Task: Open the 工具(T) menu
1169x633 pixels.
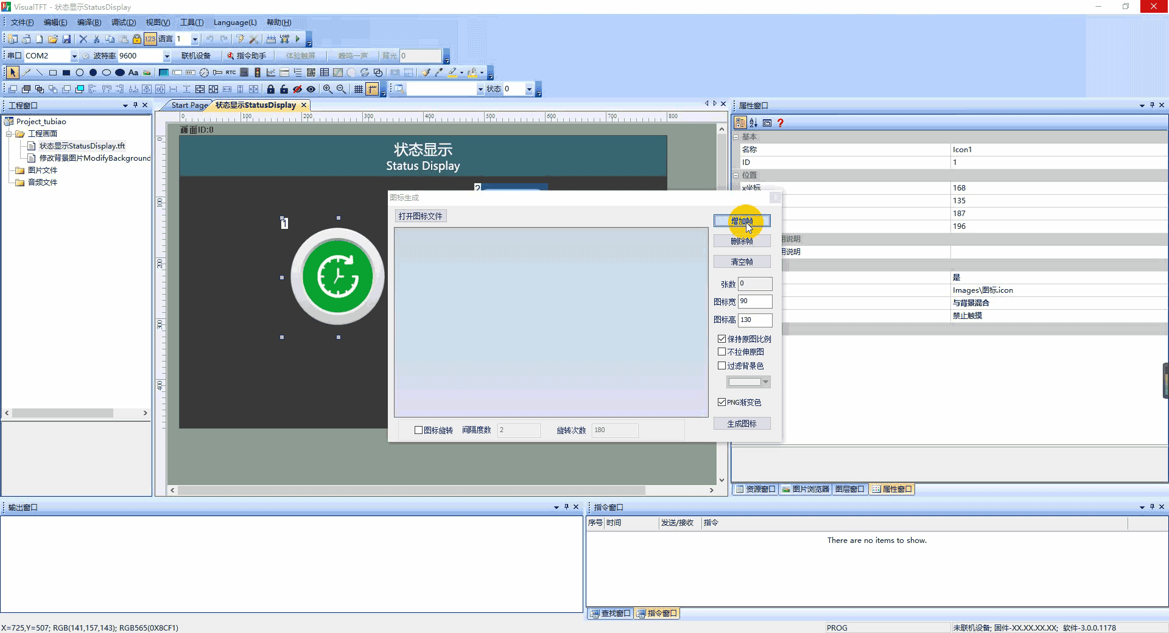Action: coord(192,23)
